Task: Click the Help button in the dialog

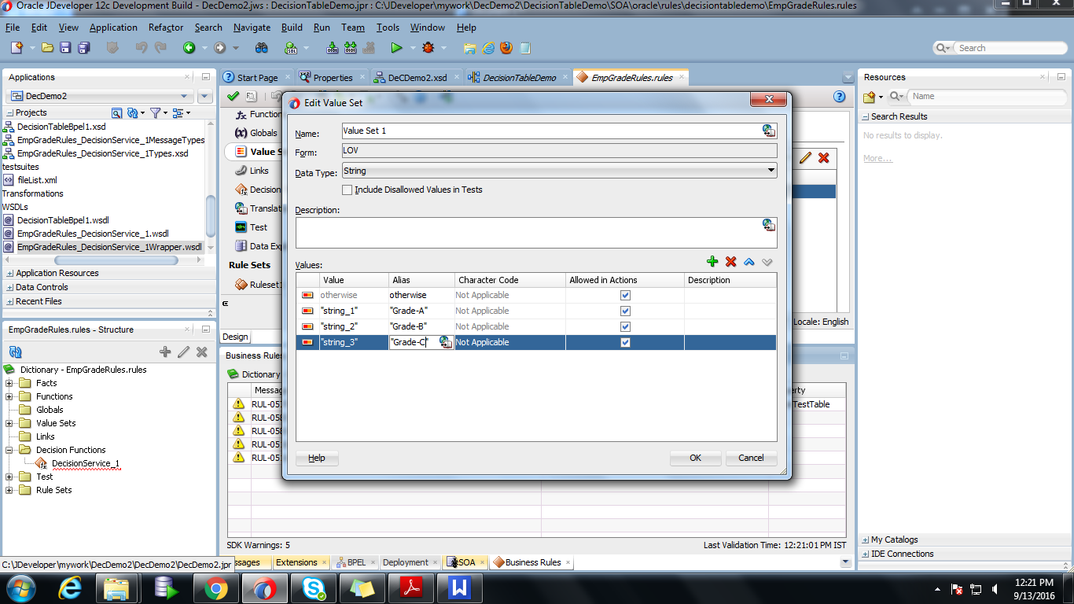Action: tap(316, 458)
